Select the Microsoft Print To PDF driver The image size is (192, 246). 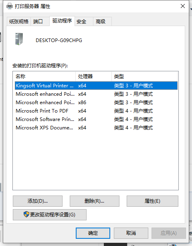(96, 111)
